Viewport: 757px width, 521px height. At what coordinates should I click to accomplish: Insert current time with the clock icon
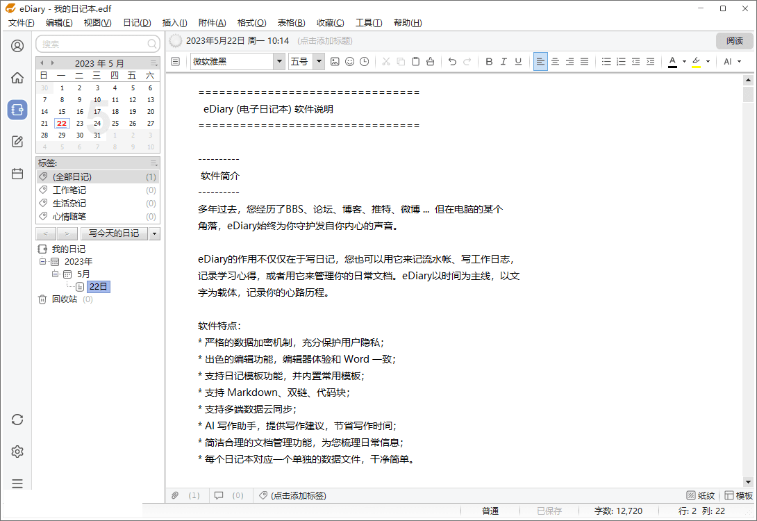point(364,61)
